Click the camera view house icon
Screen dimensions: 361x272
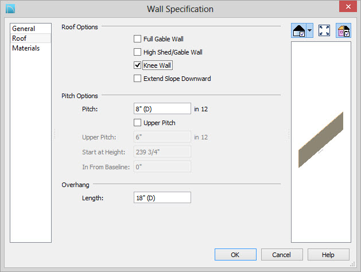tap(298, 30)
